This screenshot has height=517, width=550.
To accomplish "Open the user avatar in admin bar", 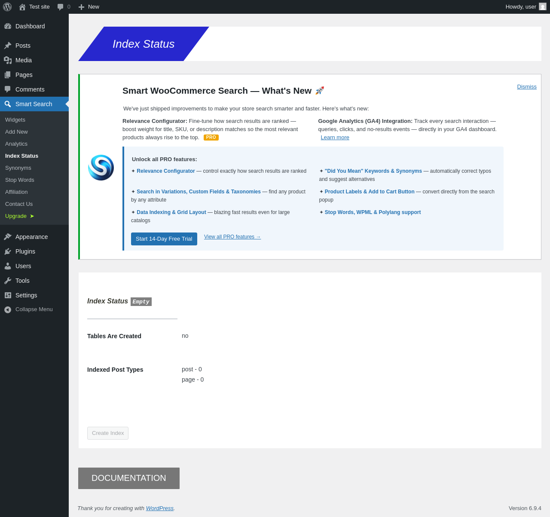I will 543,6.
